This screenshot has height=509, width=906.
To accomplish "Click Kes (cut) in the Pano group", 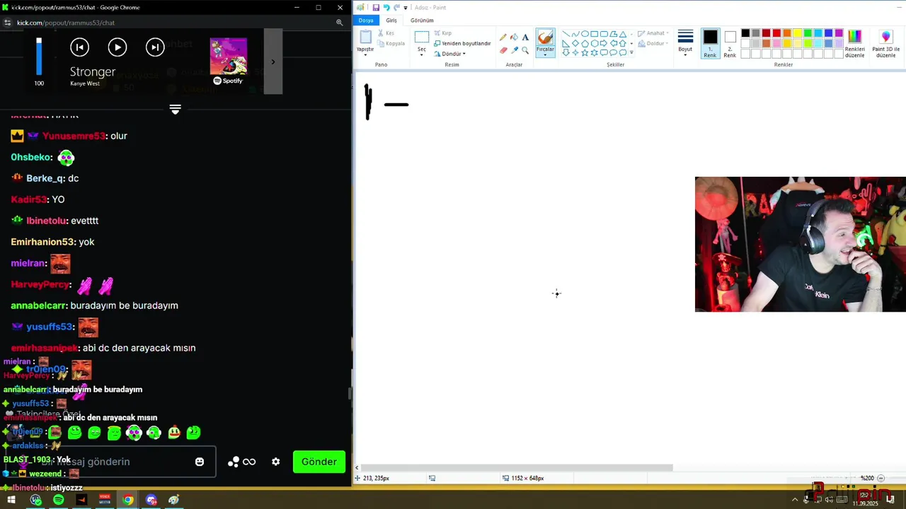I will click(386, 33).
